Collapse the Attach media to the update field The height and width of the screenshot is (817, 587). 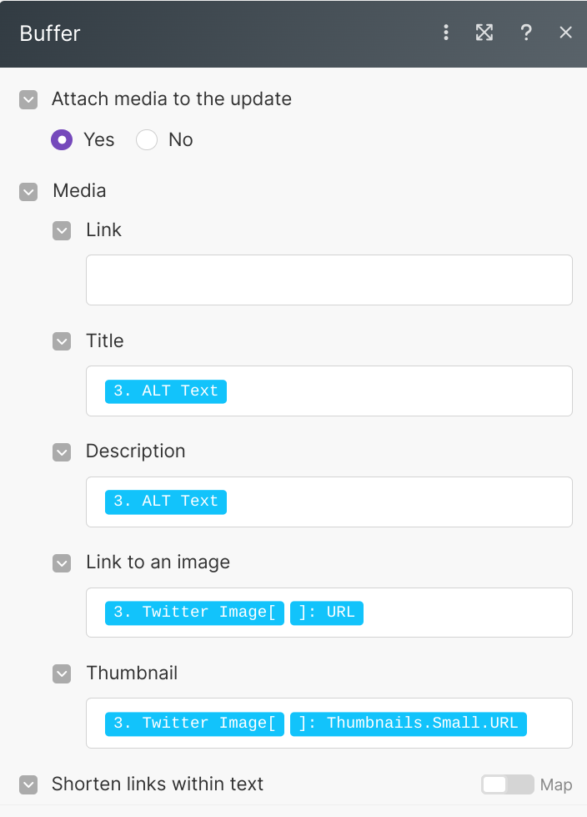pos(28,99)
